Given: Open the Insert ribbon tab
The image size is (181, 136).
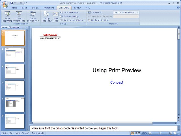Looking at the screenshot, I should [x=24, y=8].
